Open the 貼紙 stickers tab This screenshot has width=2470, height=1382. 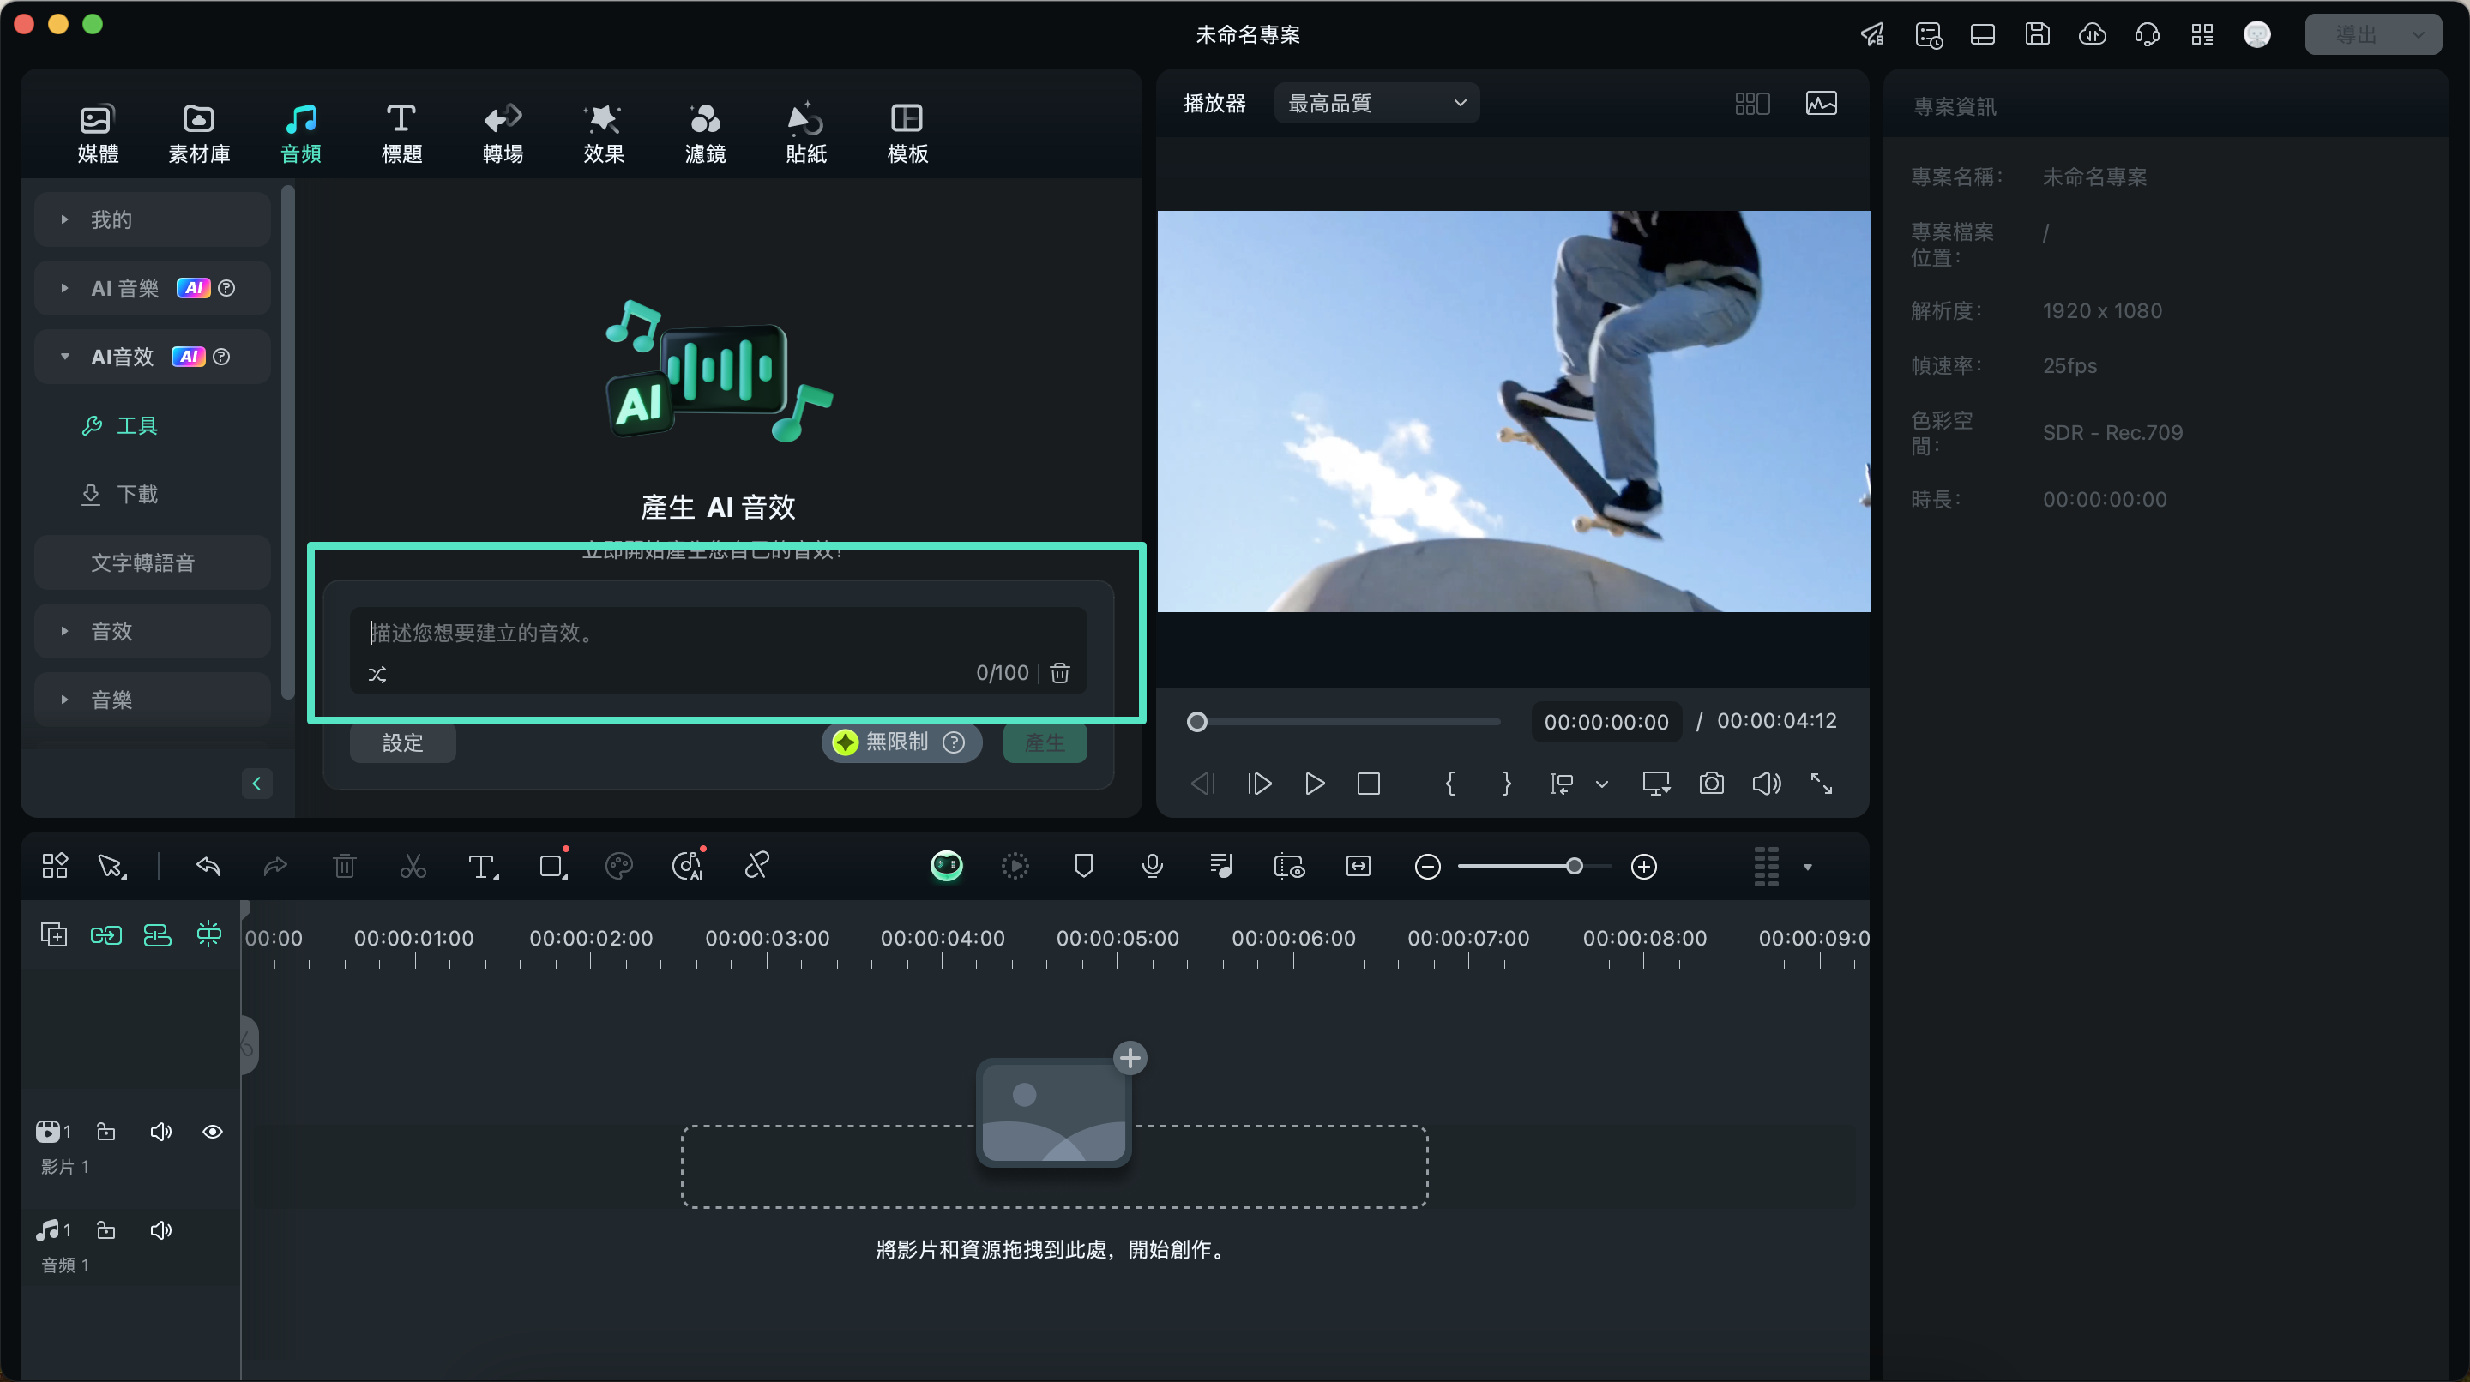pos(805,133)
